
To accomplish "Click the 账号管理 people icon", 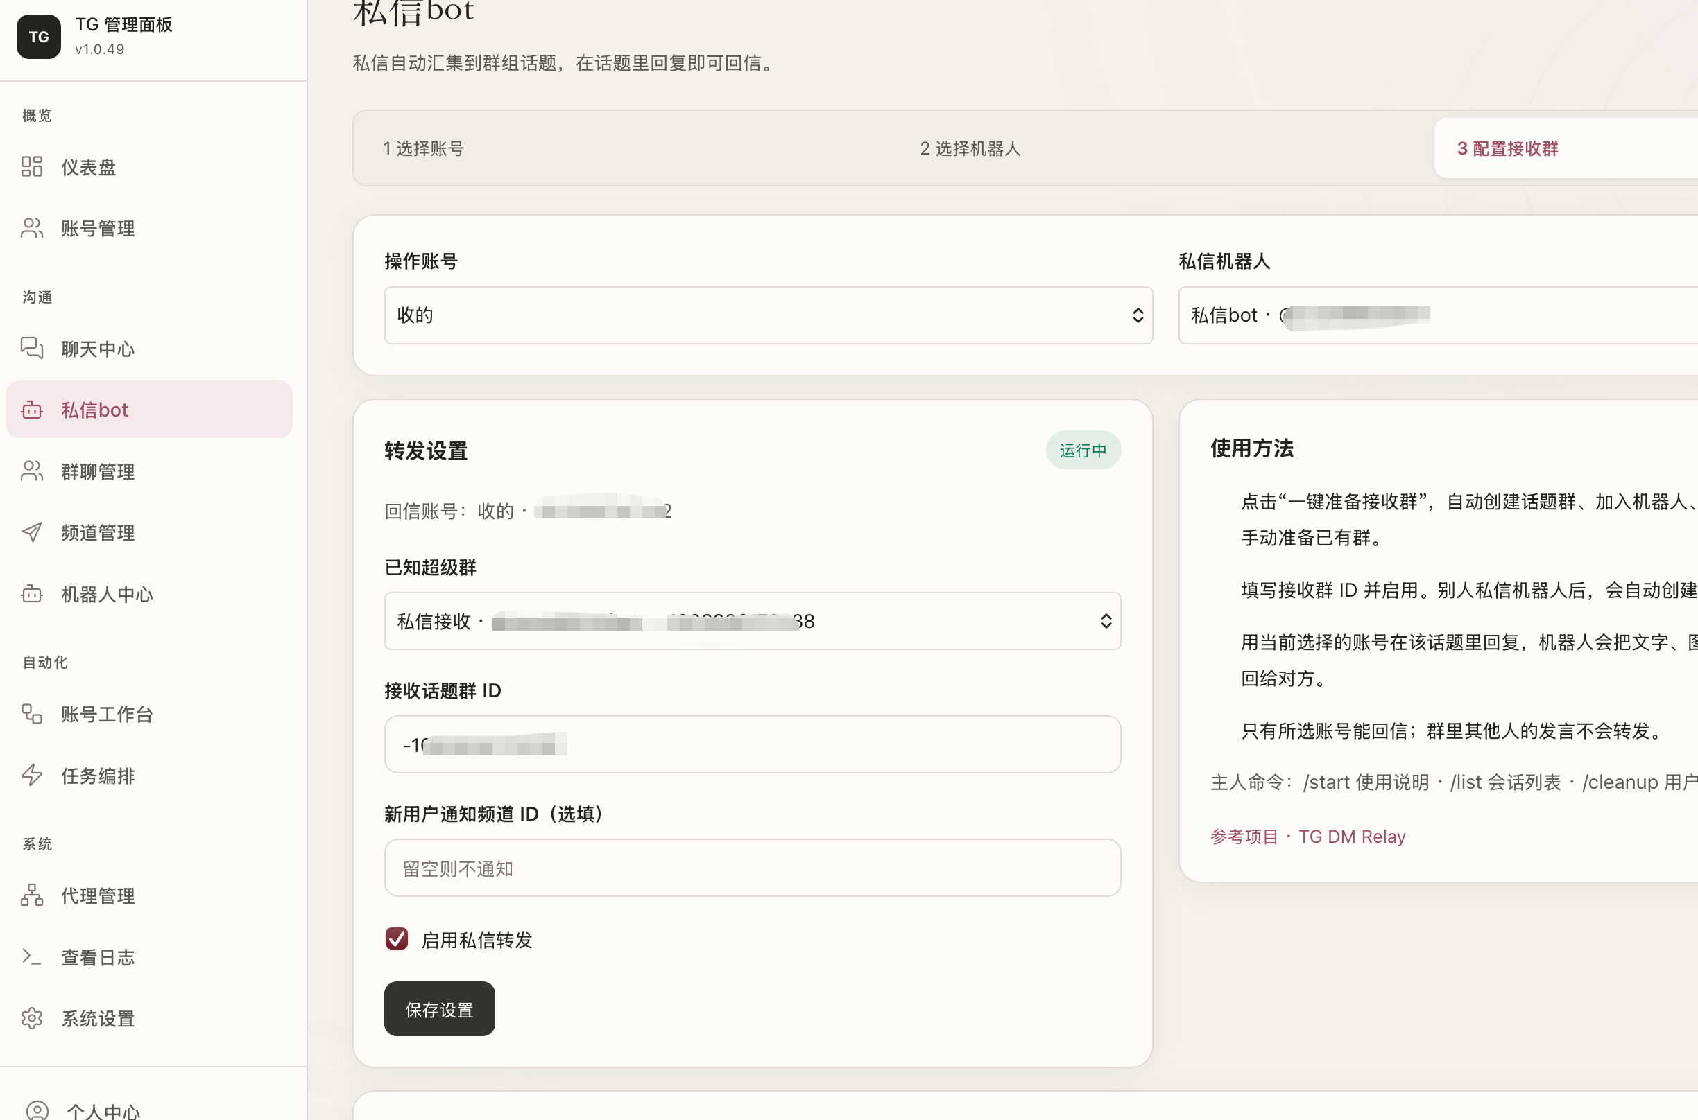I will click(31, 228).
